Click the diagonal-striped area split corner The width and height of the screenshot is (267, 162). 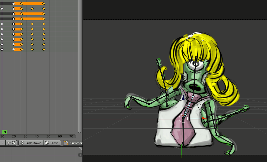[x=81, y=148]
